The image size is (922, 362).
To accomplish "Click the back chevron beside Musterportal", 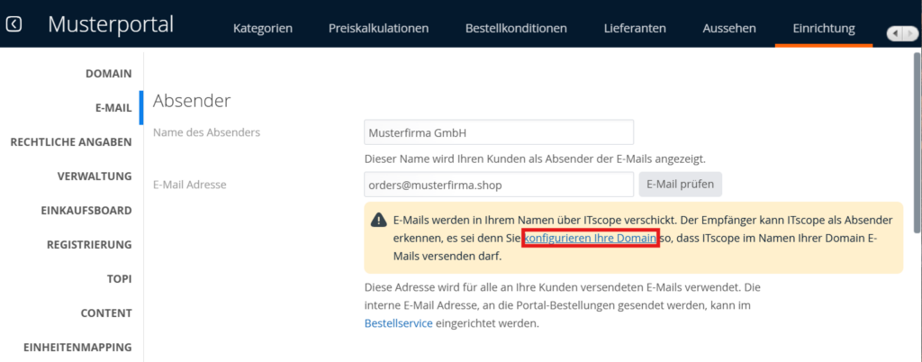I will 14,23.
